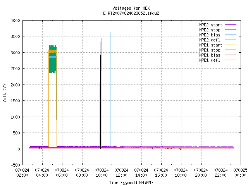Image resolution: width=248 pixels, height=186 pixels.
Task: Click the -500 y-axis tick label
Action: (x=15, y=165)
